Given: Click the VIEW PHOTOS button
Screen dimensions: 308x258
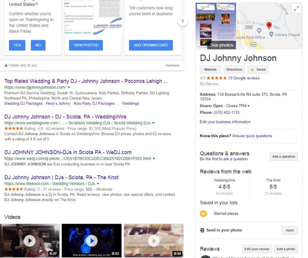Looking at the screenshot, I should [x=86, y=45].
